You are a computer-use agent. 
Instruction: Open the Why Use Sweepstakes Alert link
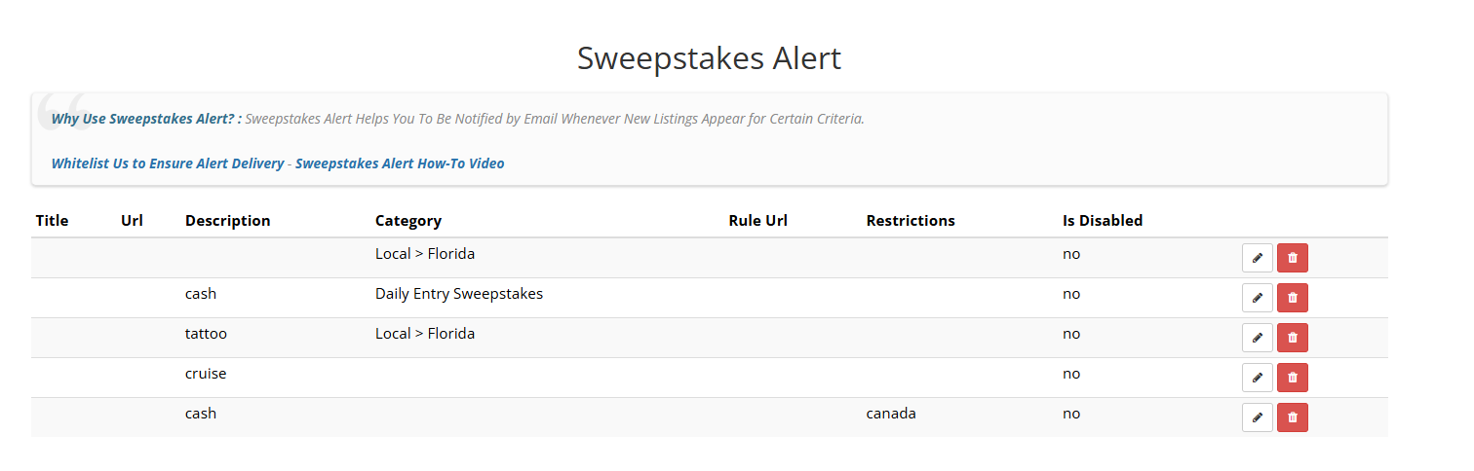(145, 119)
